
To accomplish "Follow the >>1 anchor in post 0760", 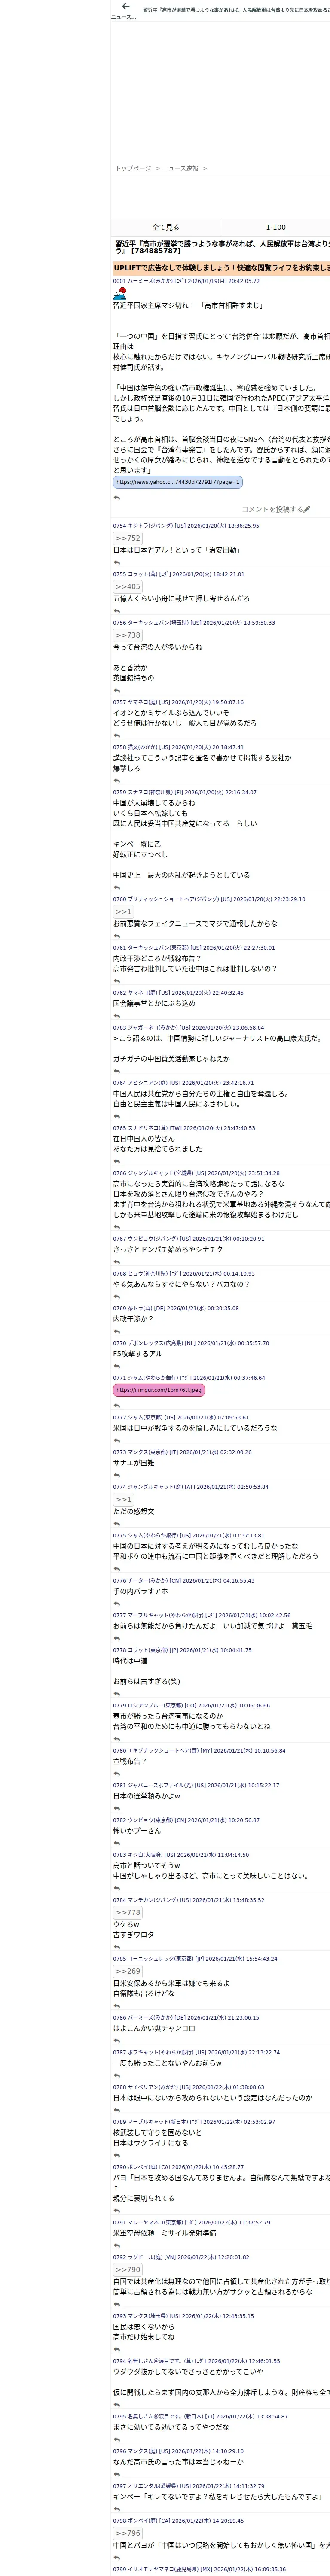I will point(123,912).
